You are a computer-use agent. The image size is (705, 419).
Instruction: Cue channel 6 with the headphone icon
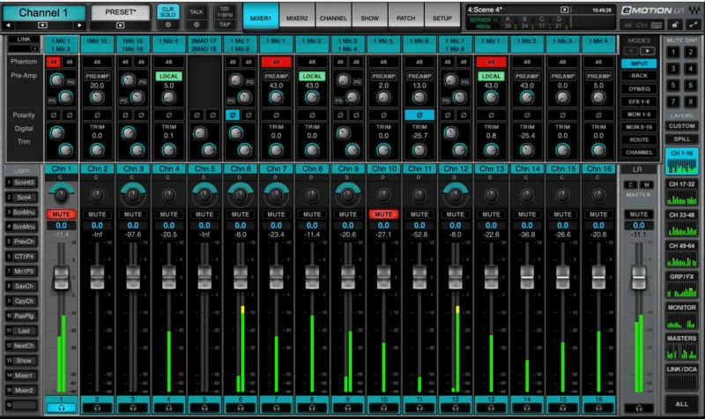click(241, 408)
